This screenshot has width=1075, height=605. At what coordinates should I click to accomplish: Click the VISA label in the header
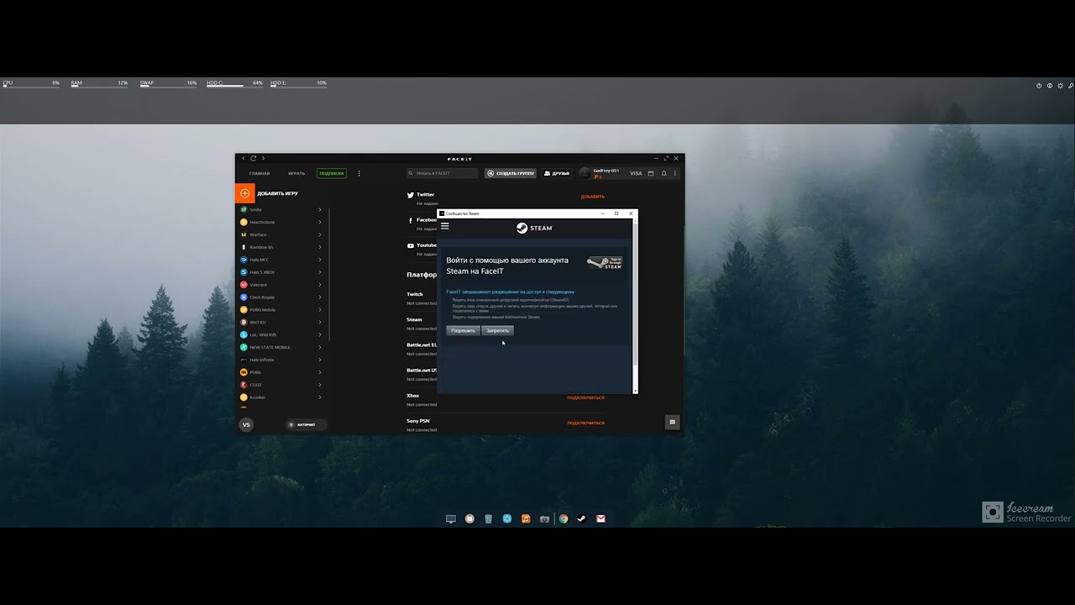coord(636,173)
